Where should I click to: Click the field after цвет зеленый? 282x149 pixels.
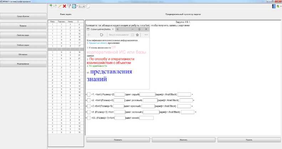[x=151, y=112]
